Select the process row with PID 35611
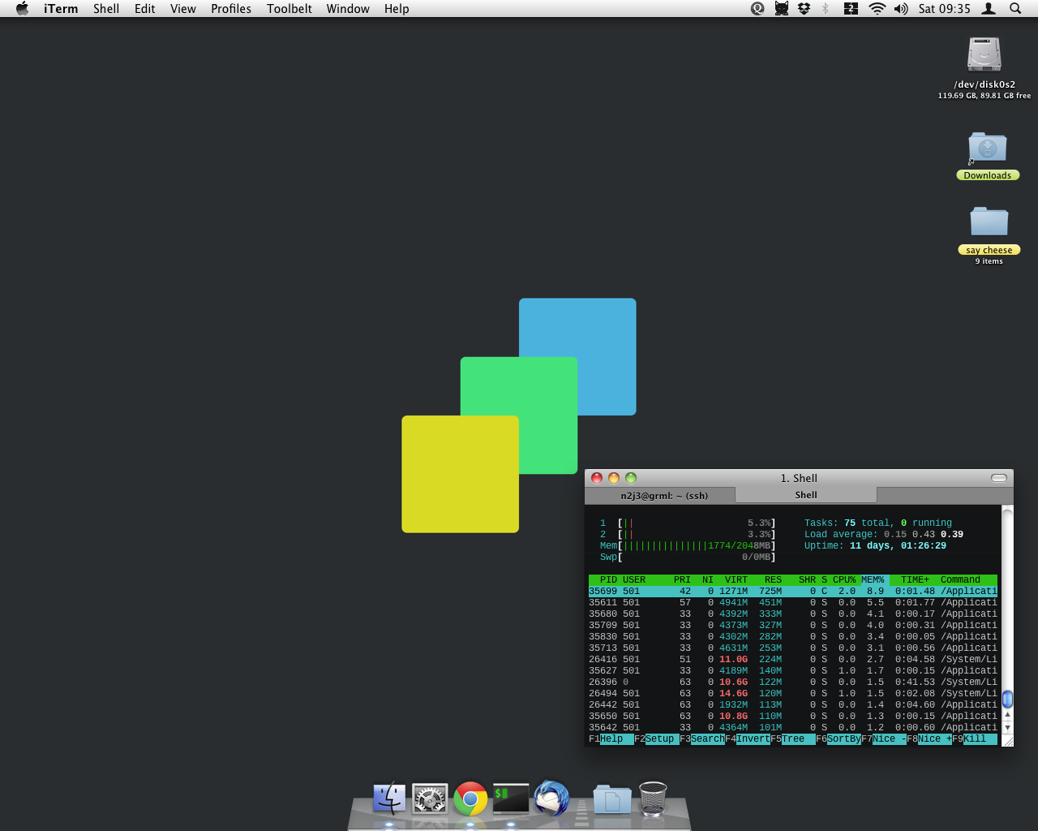Screen dimensions: 1038x831 pyautogui.click(x=793, y=602)
